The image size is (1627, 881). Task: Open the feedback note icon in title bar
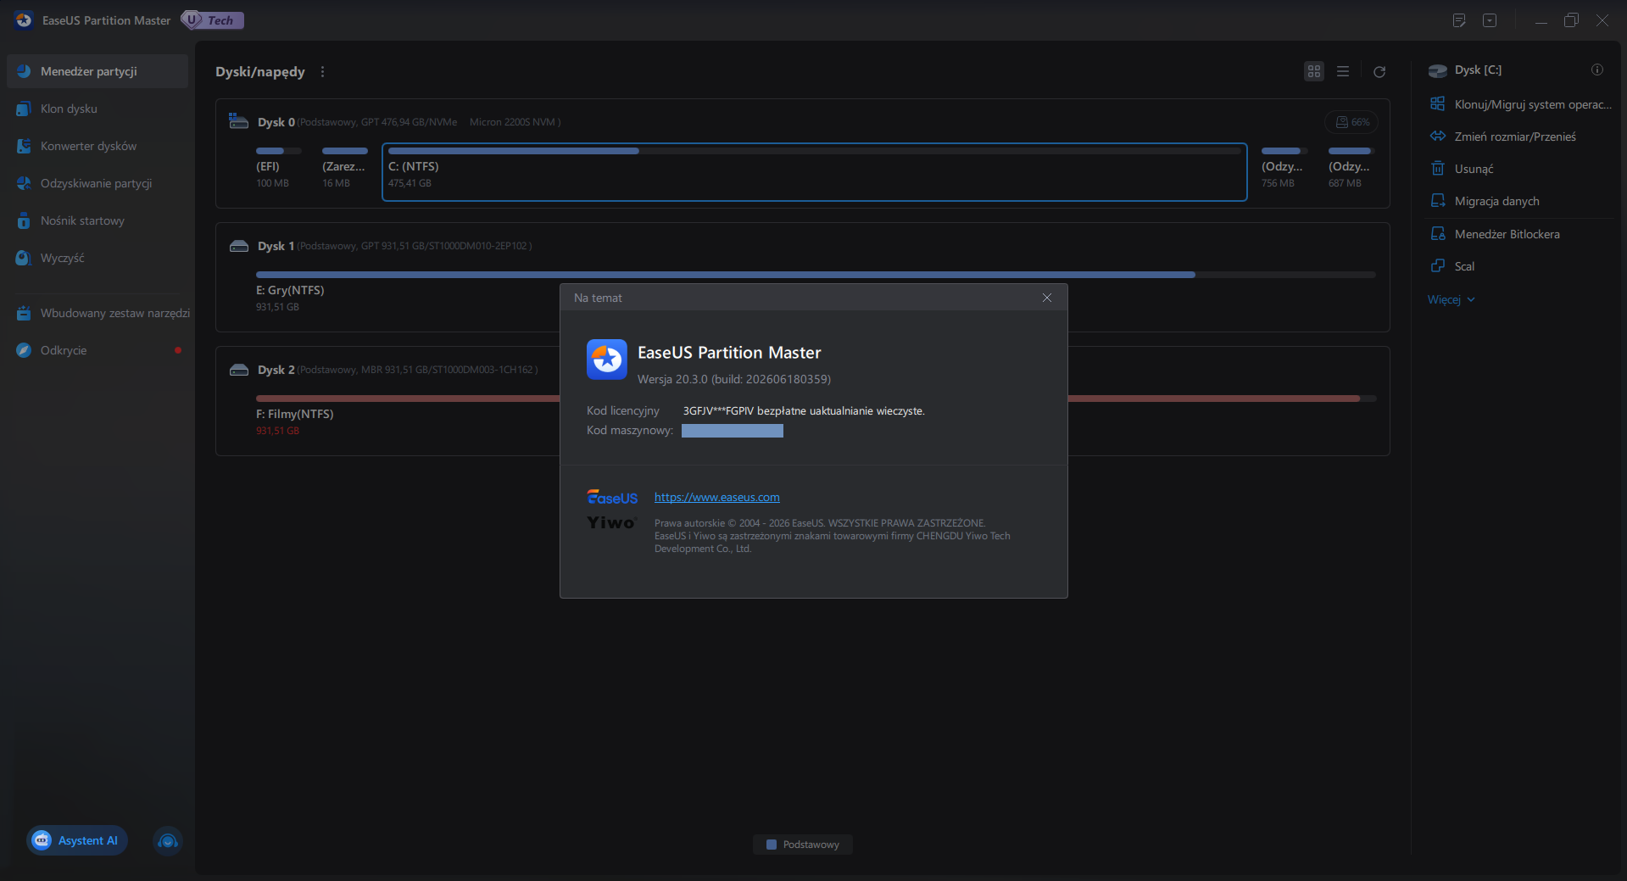coord(1459,20)
